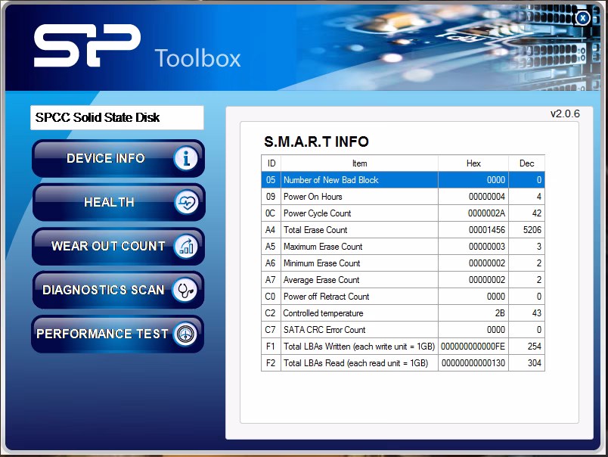Viewport: 608px width, 457px height.
Task: Select the Power On Hours row
Action: 403,197
